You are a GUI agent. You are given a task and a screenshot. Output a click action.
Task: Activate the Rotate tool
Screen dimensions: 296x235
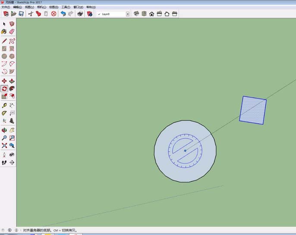tap(4, 89)
